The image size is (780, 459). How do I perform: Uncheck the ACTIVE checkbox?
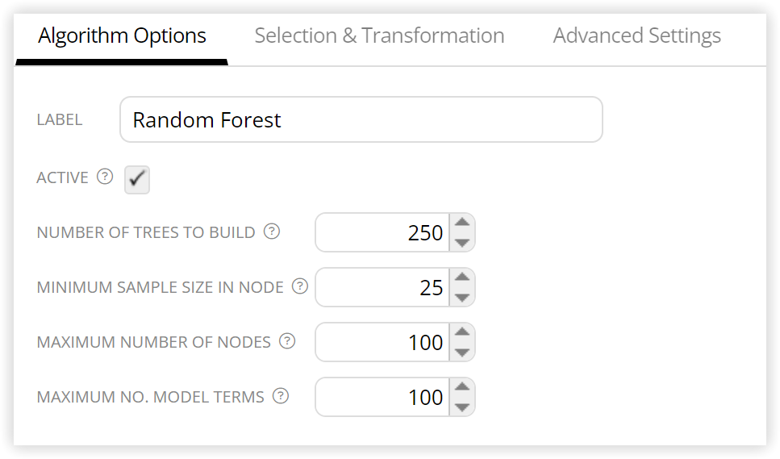click(137, 180)
